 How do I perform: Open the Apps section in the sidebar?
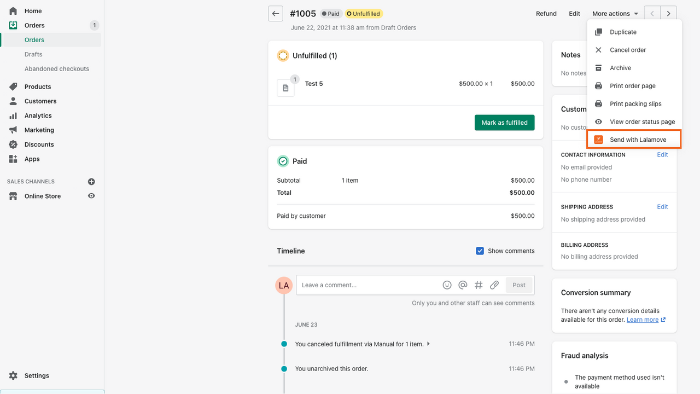click(x=32, y=159)
